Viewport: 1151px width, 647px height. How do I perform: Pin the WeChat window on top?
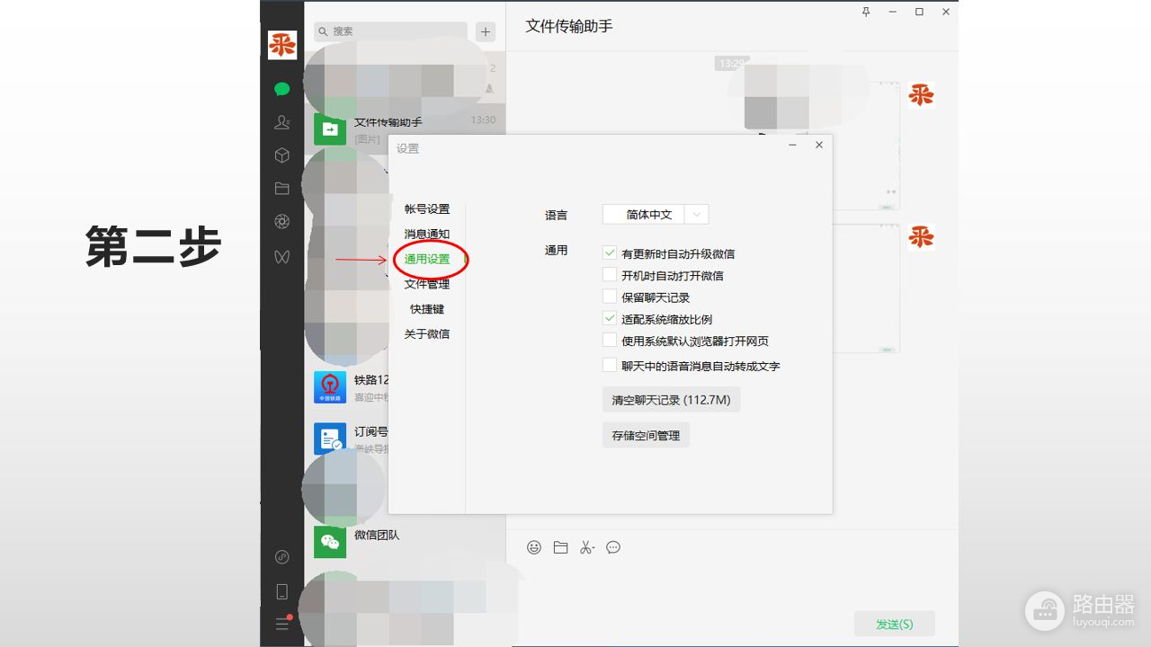coord(866,12)
